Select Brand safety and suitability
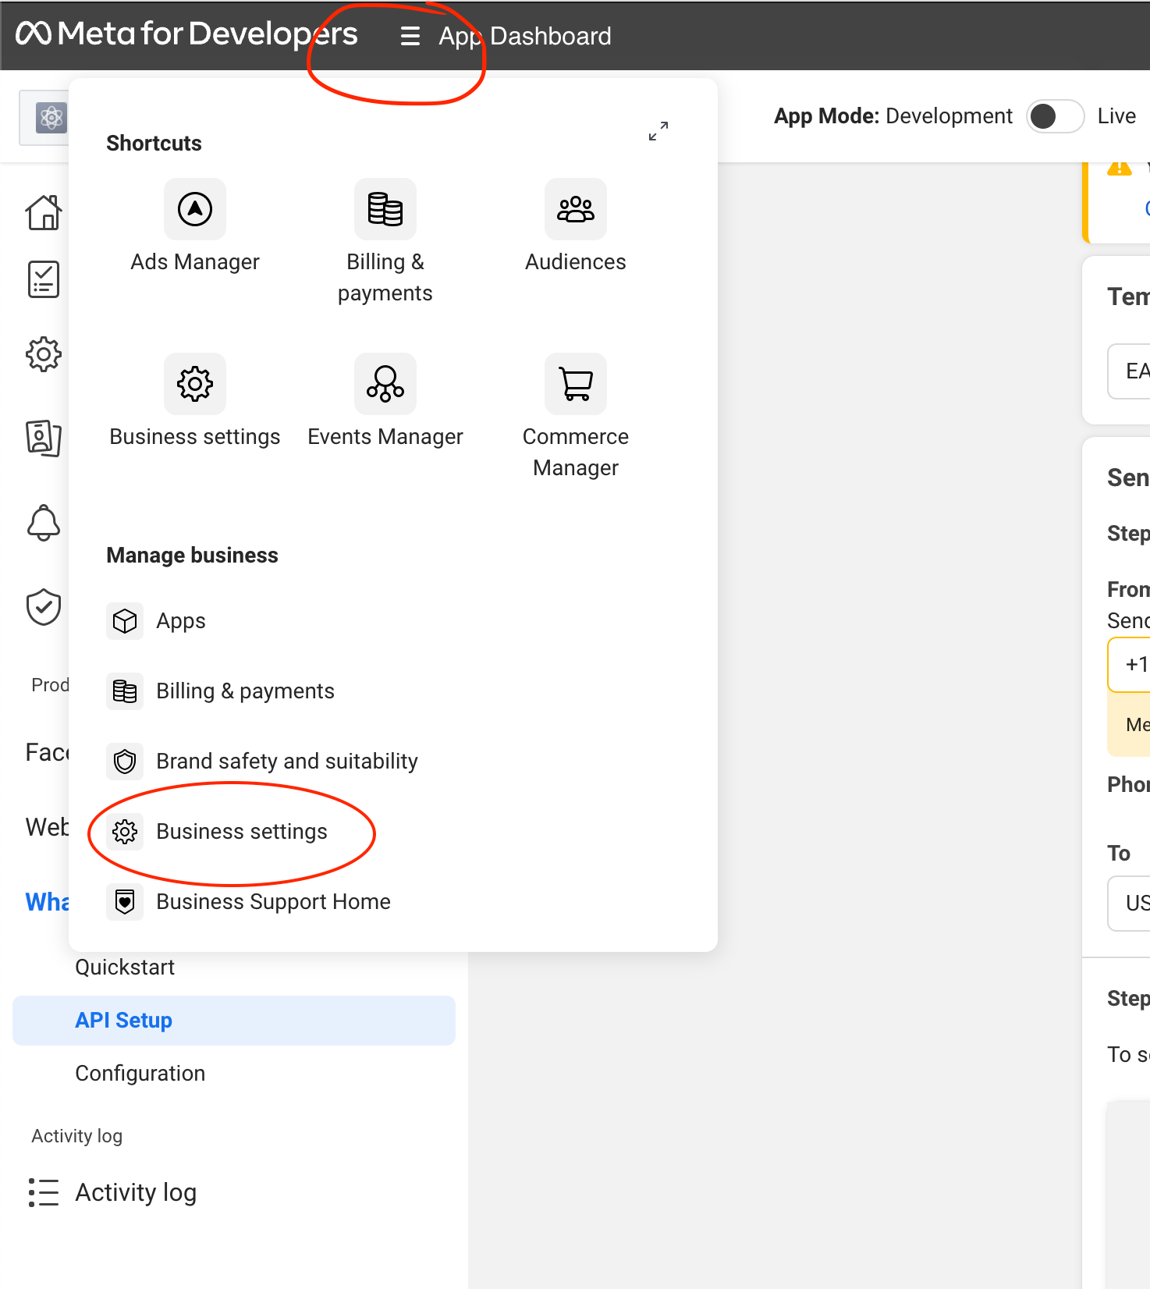This screenshot has width=1150, height=1289. (x=287, y=762)
